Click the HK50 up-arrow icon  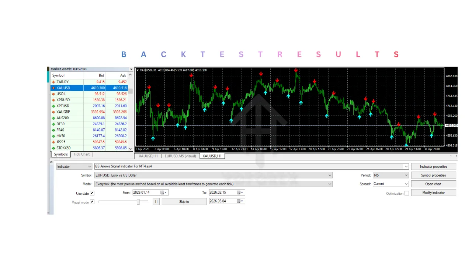tap(53, 136)
